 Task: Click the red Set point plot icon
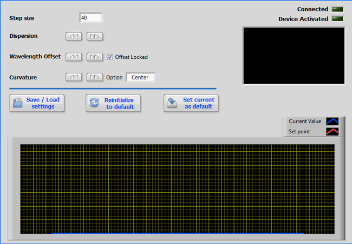tap(332, 131)
